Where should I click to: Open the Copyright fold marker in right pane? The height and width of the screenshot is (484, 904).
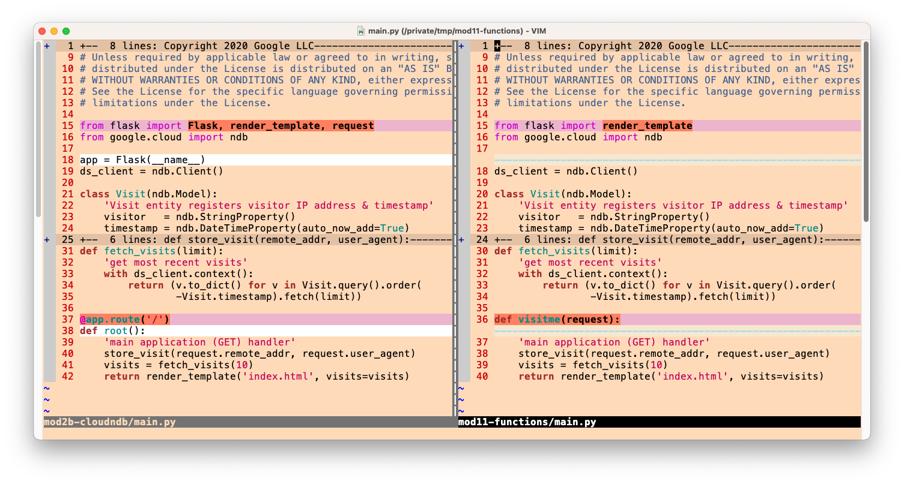pos(461,46)
